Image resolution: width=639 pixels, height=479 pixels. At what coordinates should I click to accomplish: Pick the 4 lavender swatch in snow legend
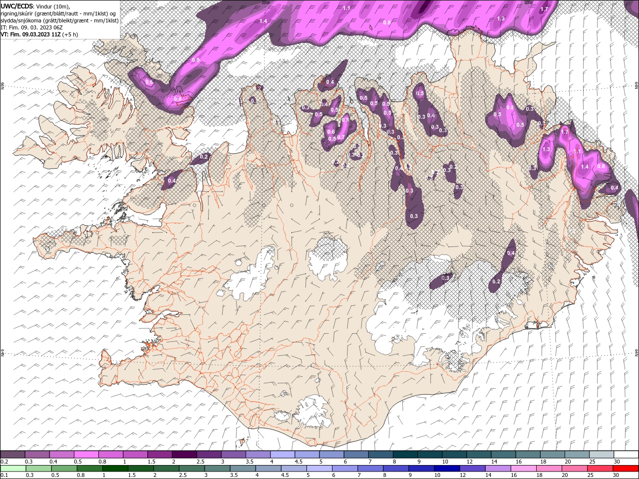coord(283,455)
